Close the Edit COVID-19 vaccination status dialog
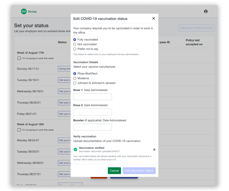 pos(153,18)
